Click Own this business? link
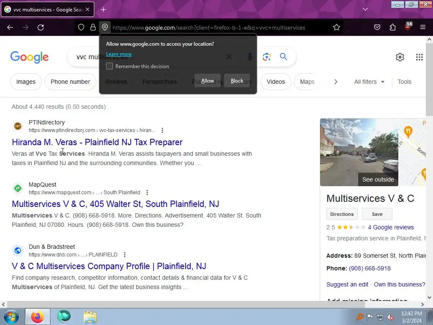Screen dimensions: 433x325 coord(399,284)
